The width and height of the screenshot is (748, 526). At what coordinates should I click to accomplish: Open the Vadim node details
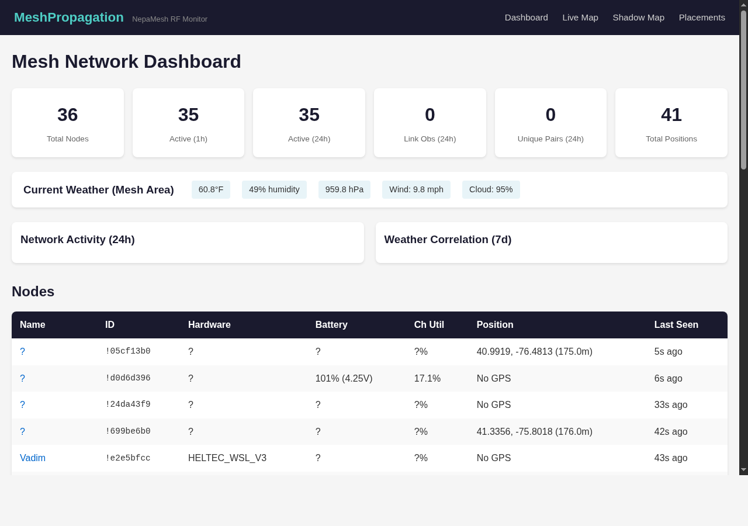33,458
